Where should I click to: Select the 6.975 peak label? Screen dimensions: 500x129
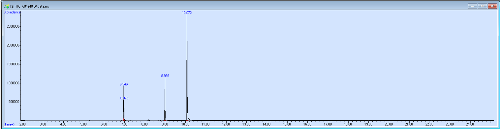124,98
